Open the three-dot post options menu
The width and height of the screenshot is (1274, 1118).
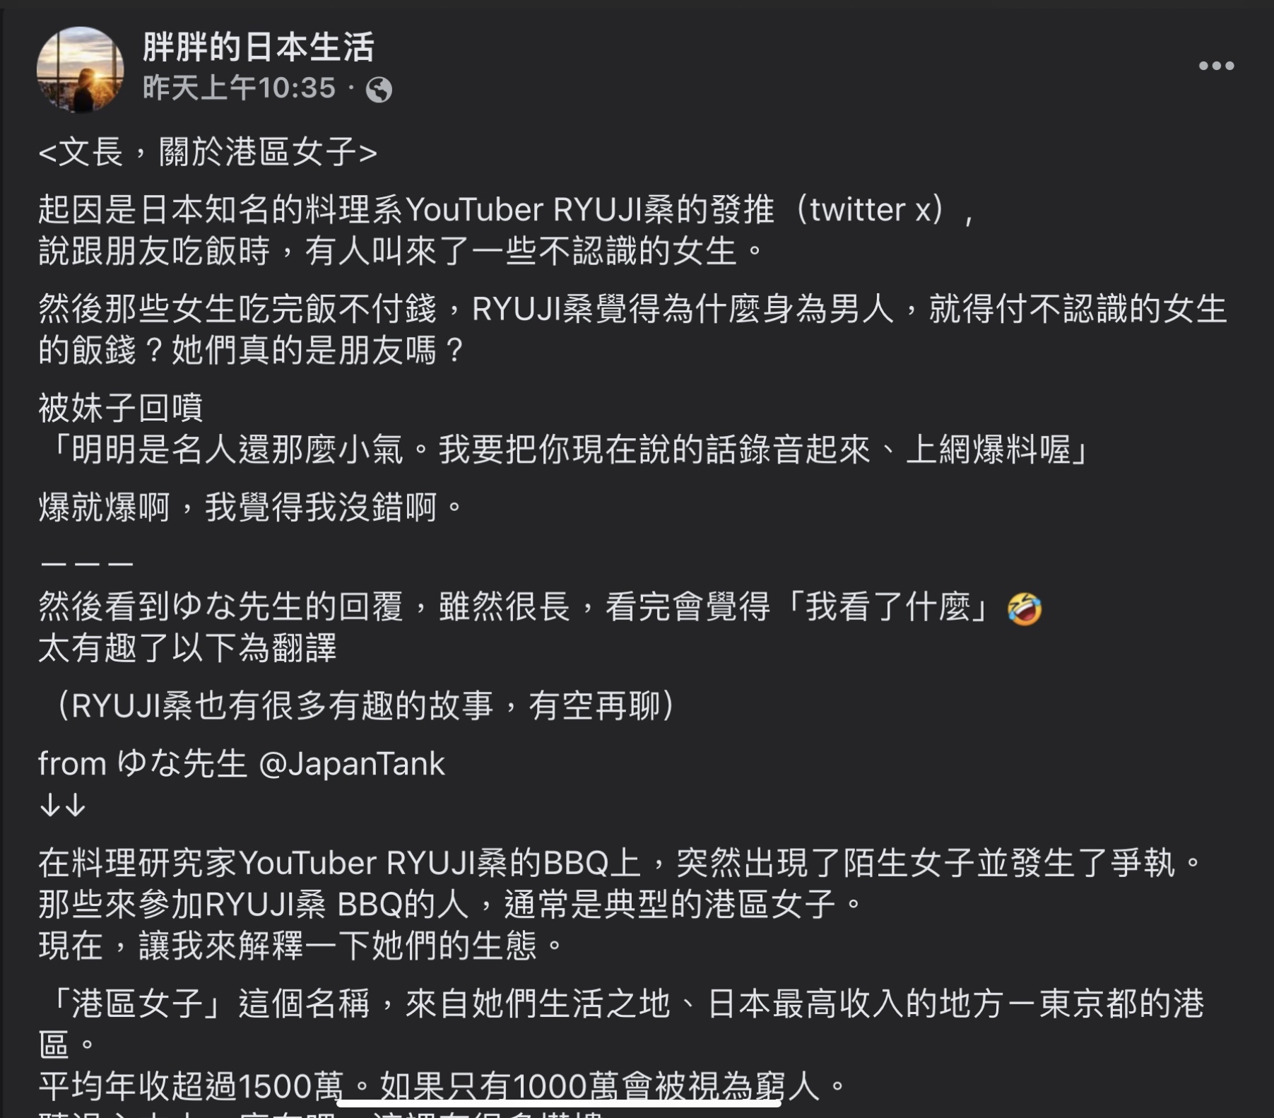(1216, 66)
